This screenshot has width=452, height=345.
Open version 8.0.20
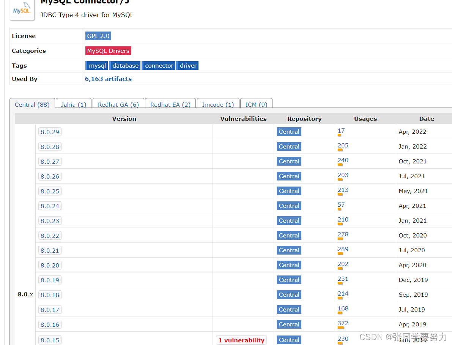(50, 265)
